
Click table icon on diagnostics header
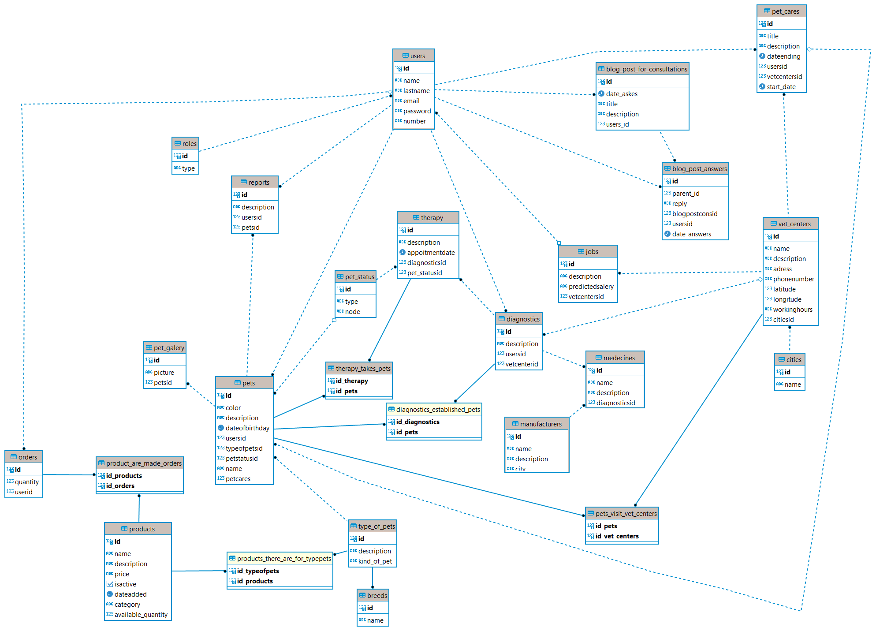(x=501, y=319)
